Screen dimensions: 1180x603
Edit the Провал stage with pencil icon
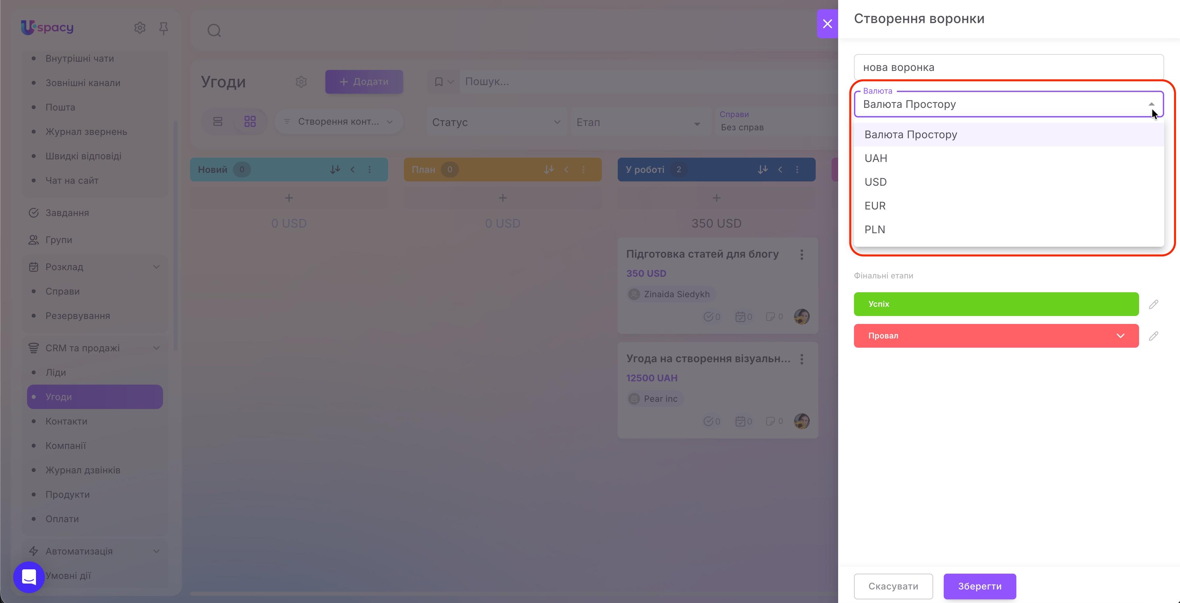1153,336
